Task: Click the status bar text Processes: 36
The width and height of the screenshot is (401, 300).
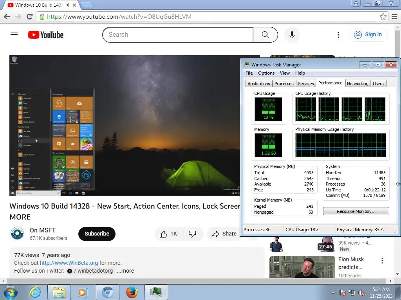Action: pyautogui.click(x=257, y=230)
